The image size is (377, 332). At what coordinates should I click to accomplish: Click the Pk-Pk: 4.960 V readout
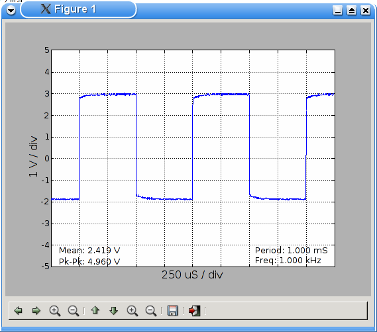pos(89,261)
